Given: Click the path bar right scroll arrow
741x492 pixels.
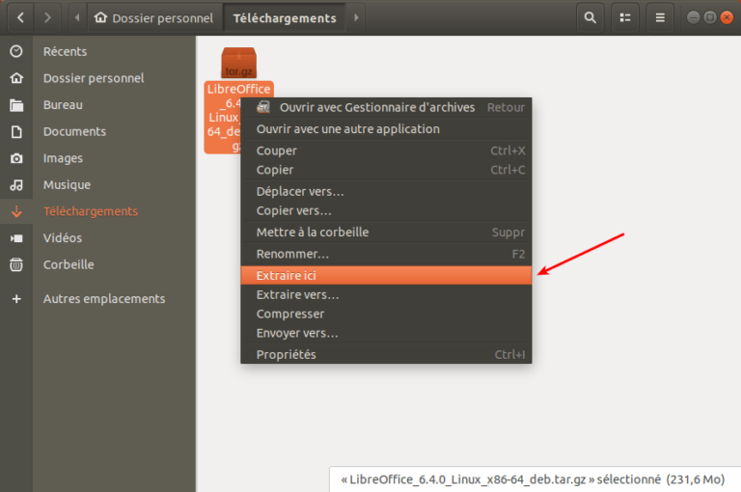Looking at the screenshot, I should pos(356,17).
